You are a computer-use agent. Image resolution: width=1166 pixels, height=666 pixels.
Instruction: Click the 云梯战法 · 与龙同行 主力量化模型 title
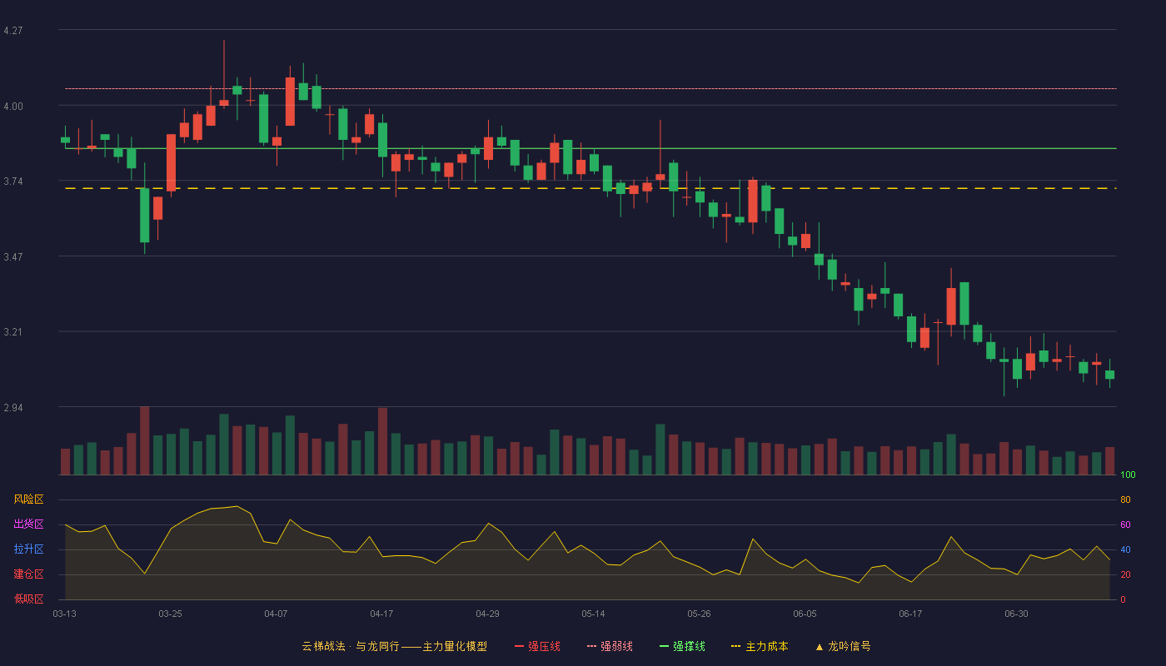click(x=395, y=646)
